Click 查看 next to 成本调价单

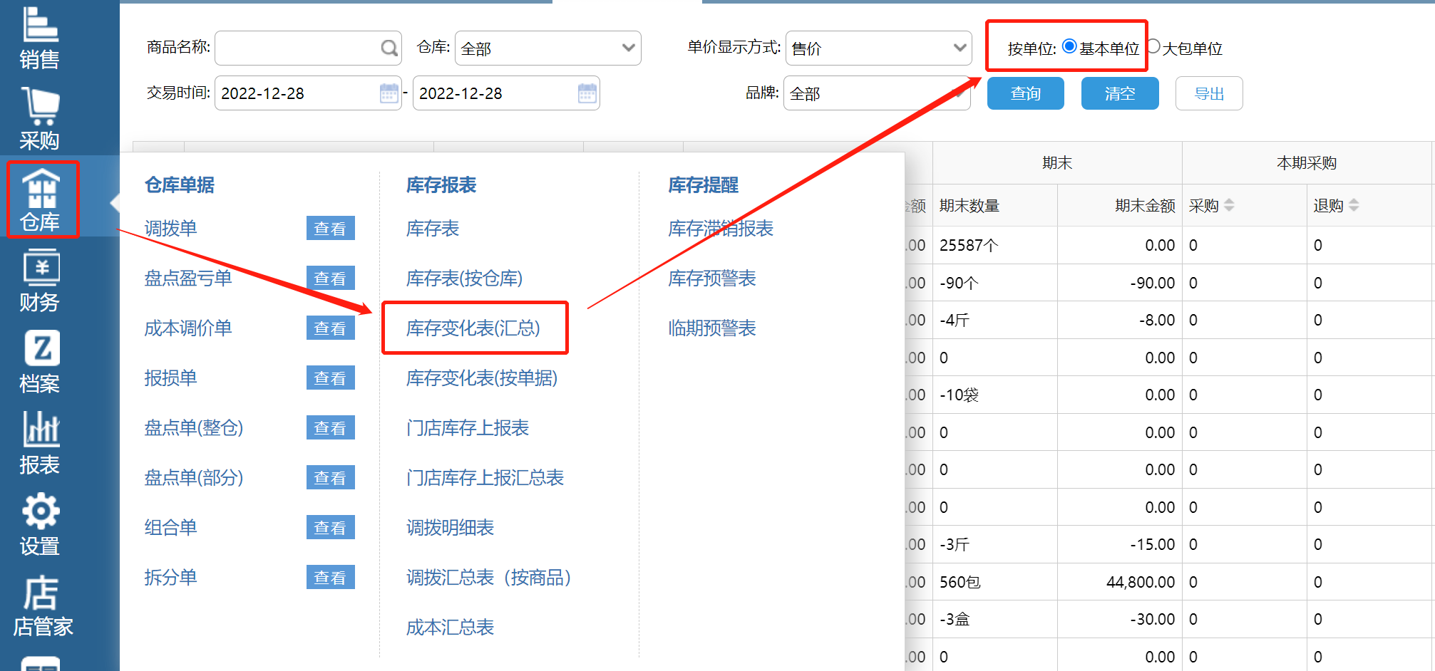(x=331, y=328)
